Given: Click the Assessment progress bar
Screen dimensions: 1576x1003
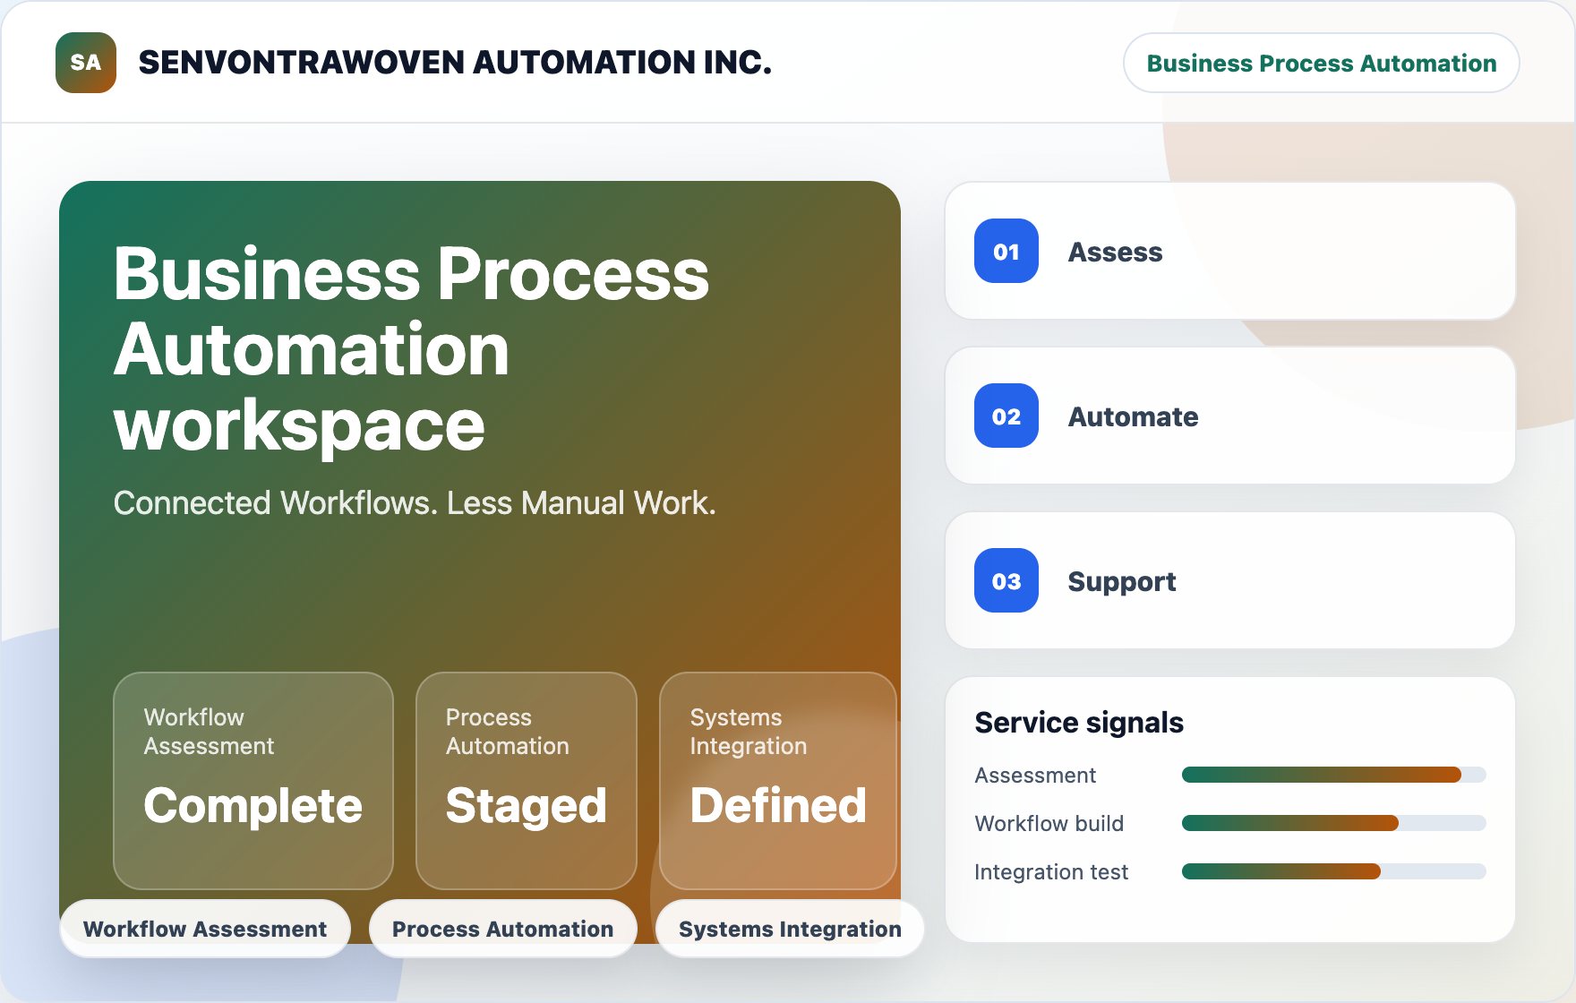Looking at the screenshot, I should 1333,775.
